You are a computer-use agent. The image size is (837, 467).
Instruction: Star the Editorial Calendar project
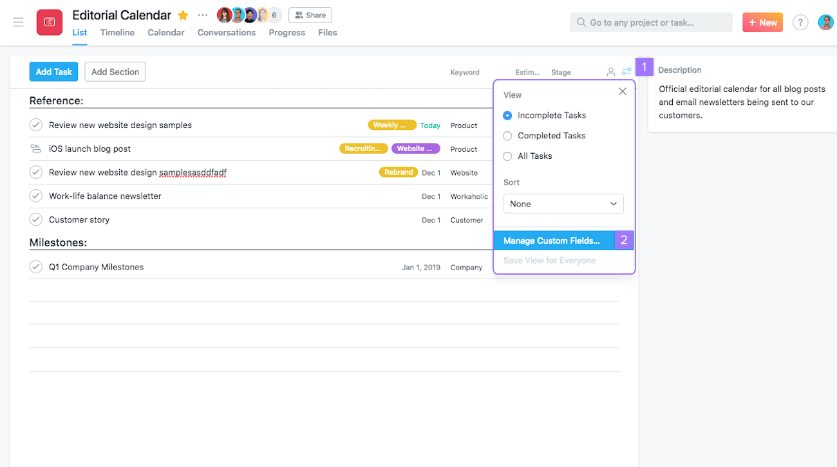coord(182,14)
